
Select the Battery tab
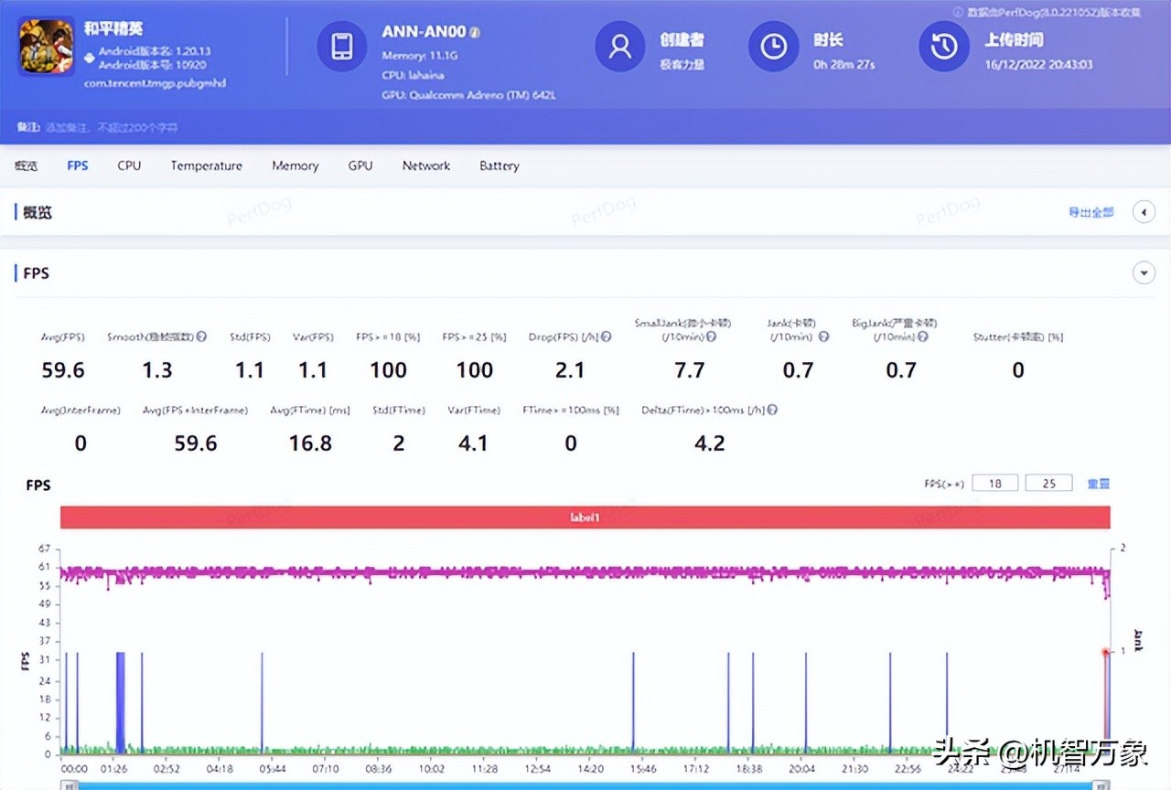(499, 165)
